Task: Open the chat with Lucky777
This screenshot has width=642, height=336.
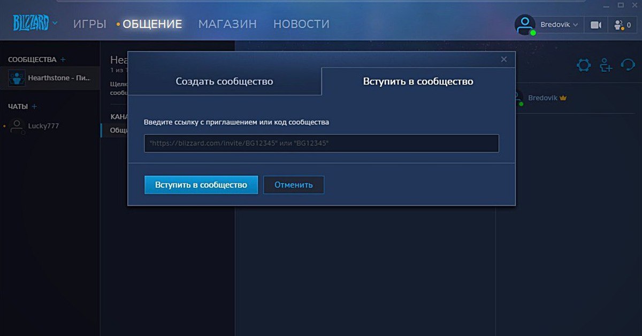Action: [43, 126]
